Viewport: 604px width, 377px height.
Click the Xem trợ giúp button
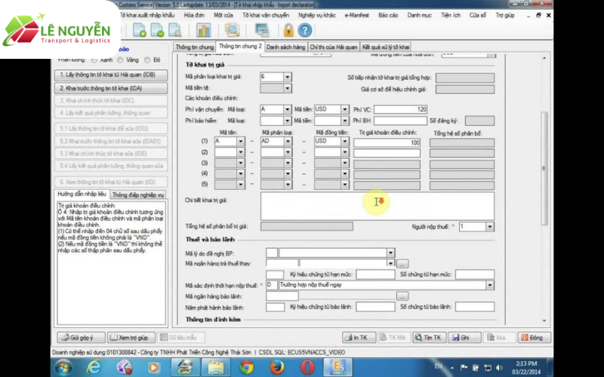pyautogui.click(x=131, y=337)
